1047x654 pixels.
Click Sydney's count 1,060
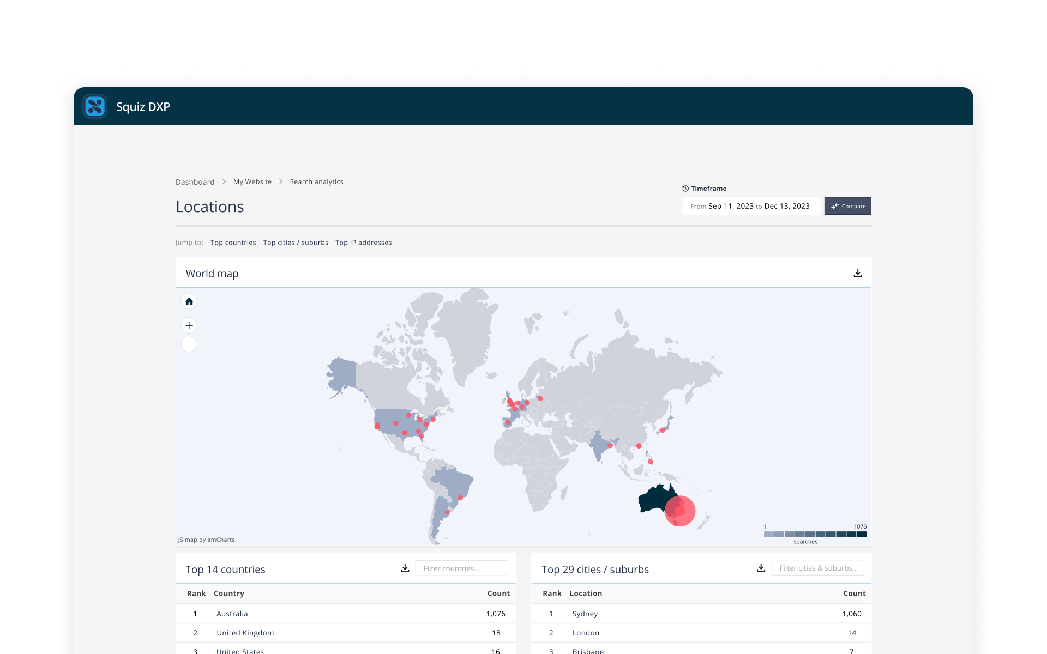pyautogui.click(x=852, y=614)
